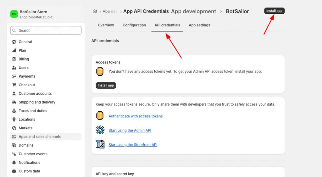Focus the settings Search field

click(x=46, y=30)
